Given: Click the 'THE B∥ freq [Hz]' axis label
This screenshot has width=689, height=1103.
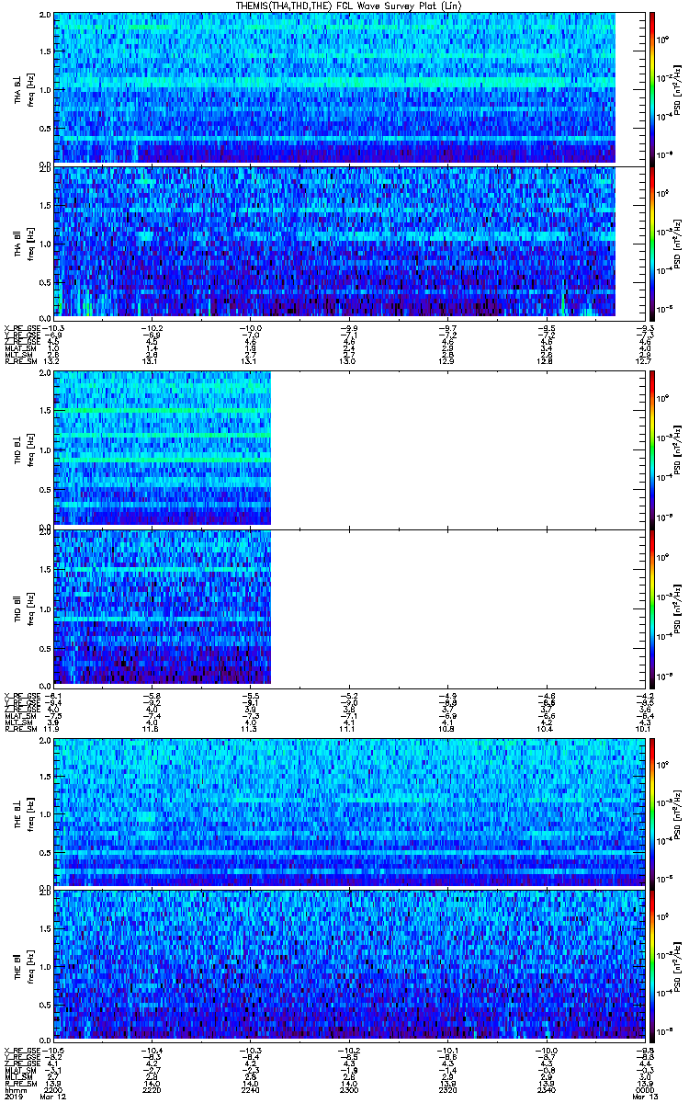Looking at the screenshot, I should pyautogui.click(x=24, y=964).
